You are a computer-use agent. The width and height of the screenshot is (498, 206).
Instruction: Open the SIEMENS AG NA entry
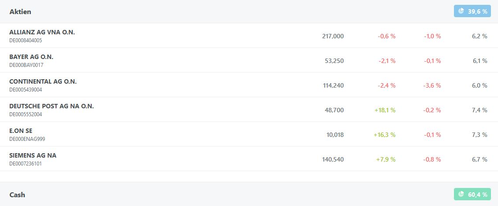[33, 155]
